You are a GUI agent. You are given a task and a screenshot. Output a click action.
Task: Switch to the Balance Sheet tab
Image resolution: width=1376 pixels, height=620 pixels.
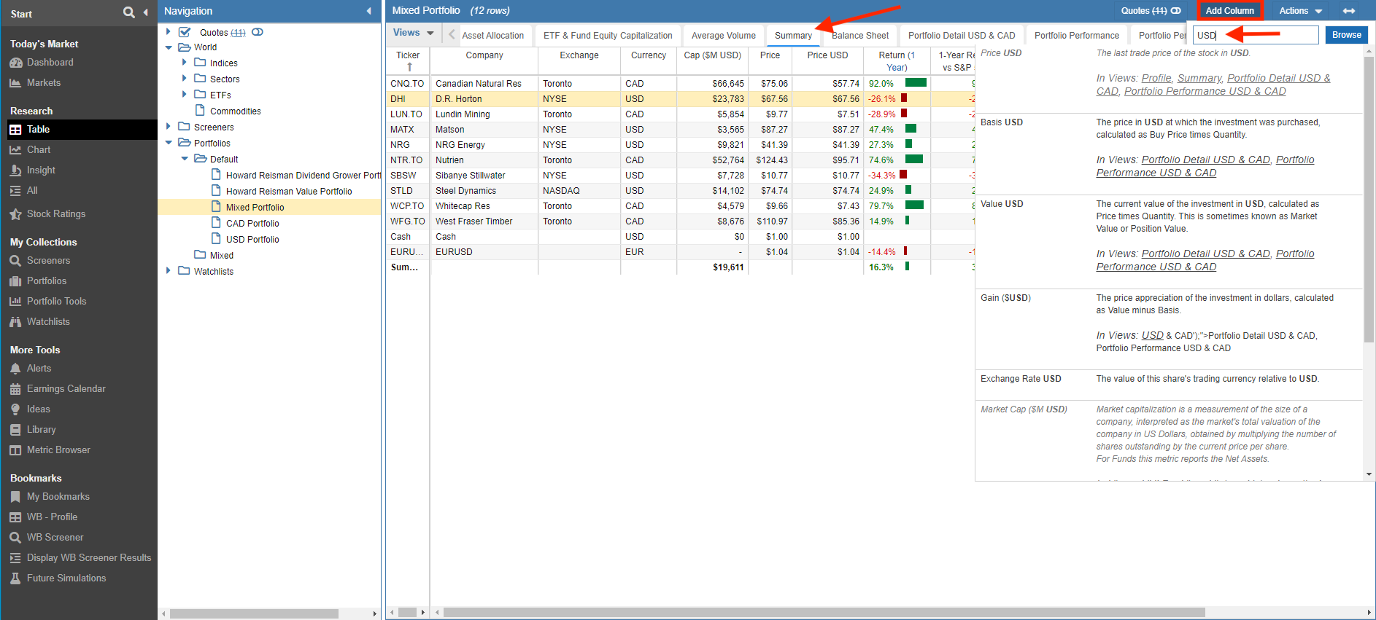tap(860, 36)
